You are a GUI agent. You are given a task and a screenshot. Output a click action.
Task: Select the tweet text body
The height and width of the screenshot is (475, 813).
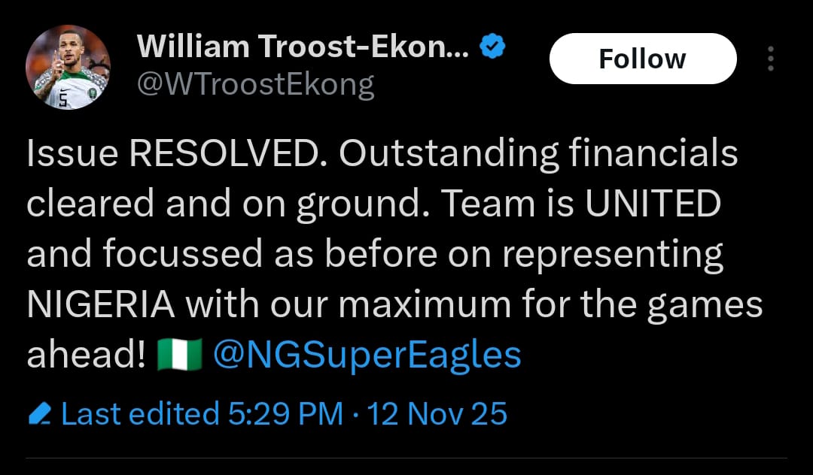[x=376, y=252]
